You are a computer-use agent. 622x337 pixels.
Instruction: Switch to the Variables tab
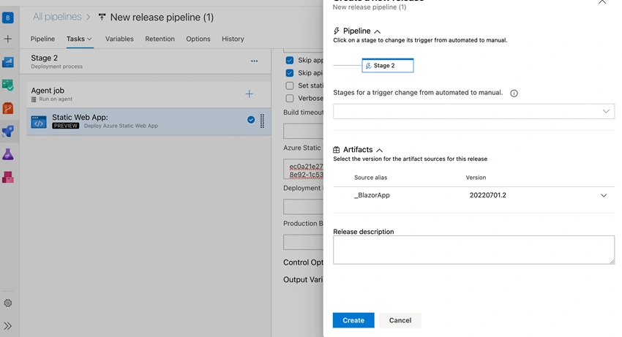[119, 39]
